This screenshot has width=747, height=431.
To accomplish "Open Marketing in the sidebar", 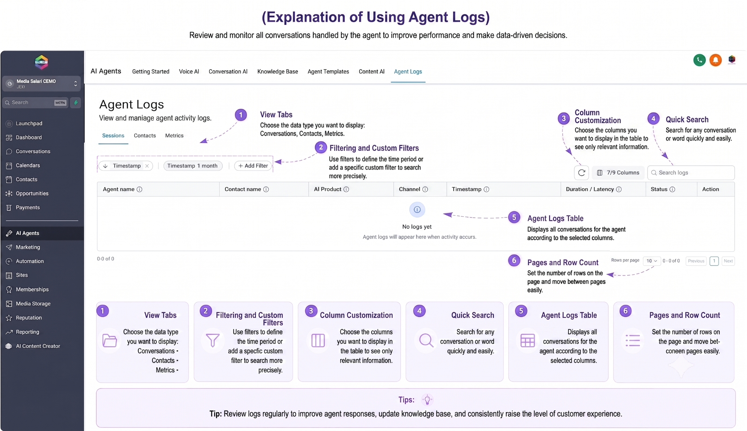I will [28, 247].
